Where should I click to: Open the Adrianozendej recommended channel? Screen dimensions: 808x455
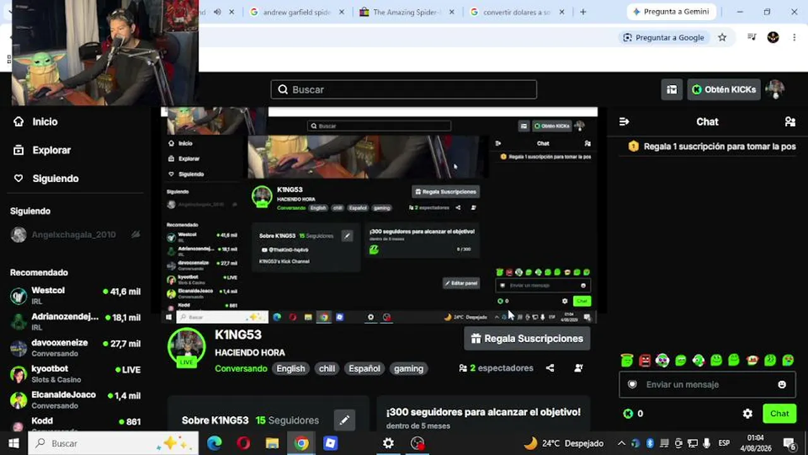click(x=76, y=322)
